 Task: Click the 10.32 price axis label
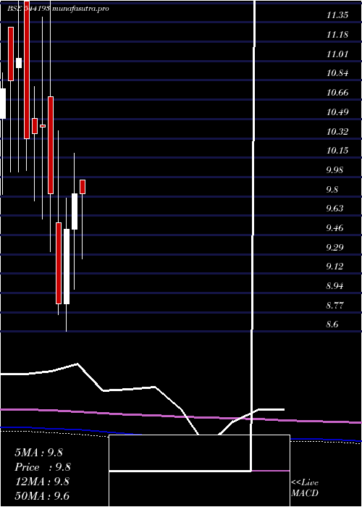pos(337,132)
